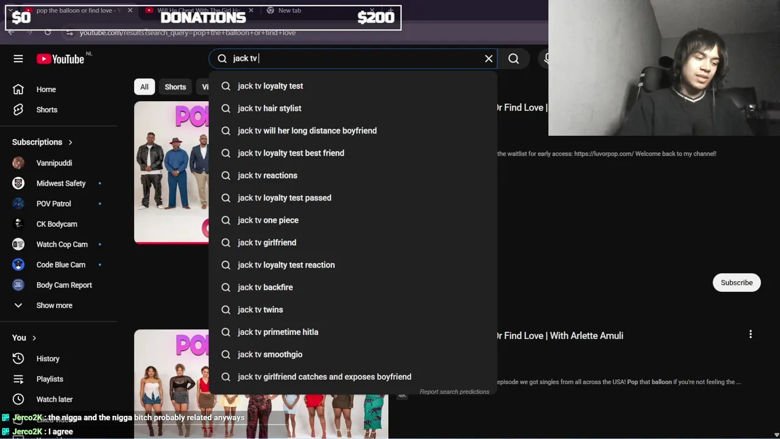The image size is (780, 439).
Task: Click the Subscriptions heading
Action: [x=37, y=142]
